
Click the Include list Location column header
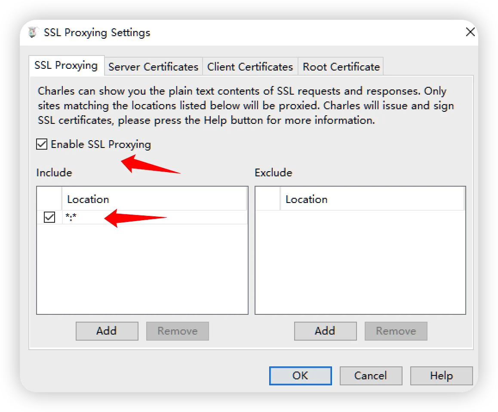click(x=154, y=199)
